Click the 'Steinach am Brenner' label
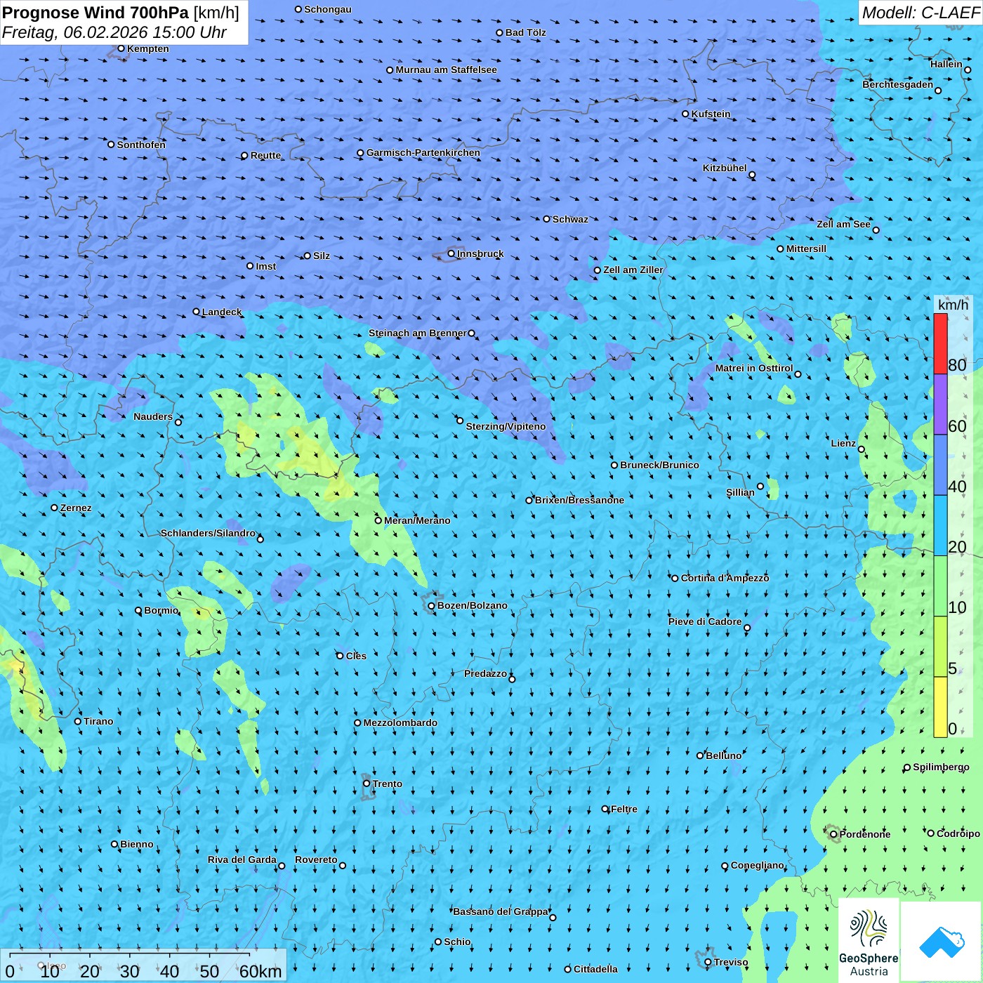983x983 pixels. [x=418, y=333]
